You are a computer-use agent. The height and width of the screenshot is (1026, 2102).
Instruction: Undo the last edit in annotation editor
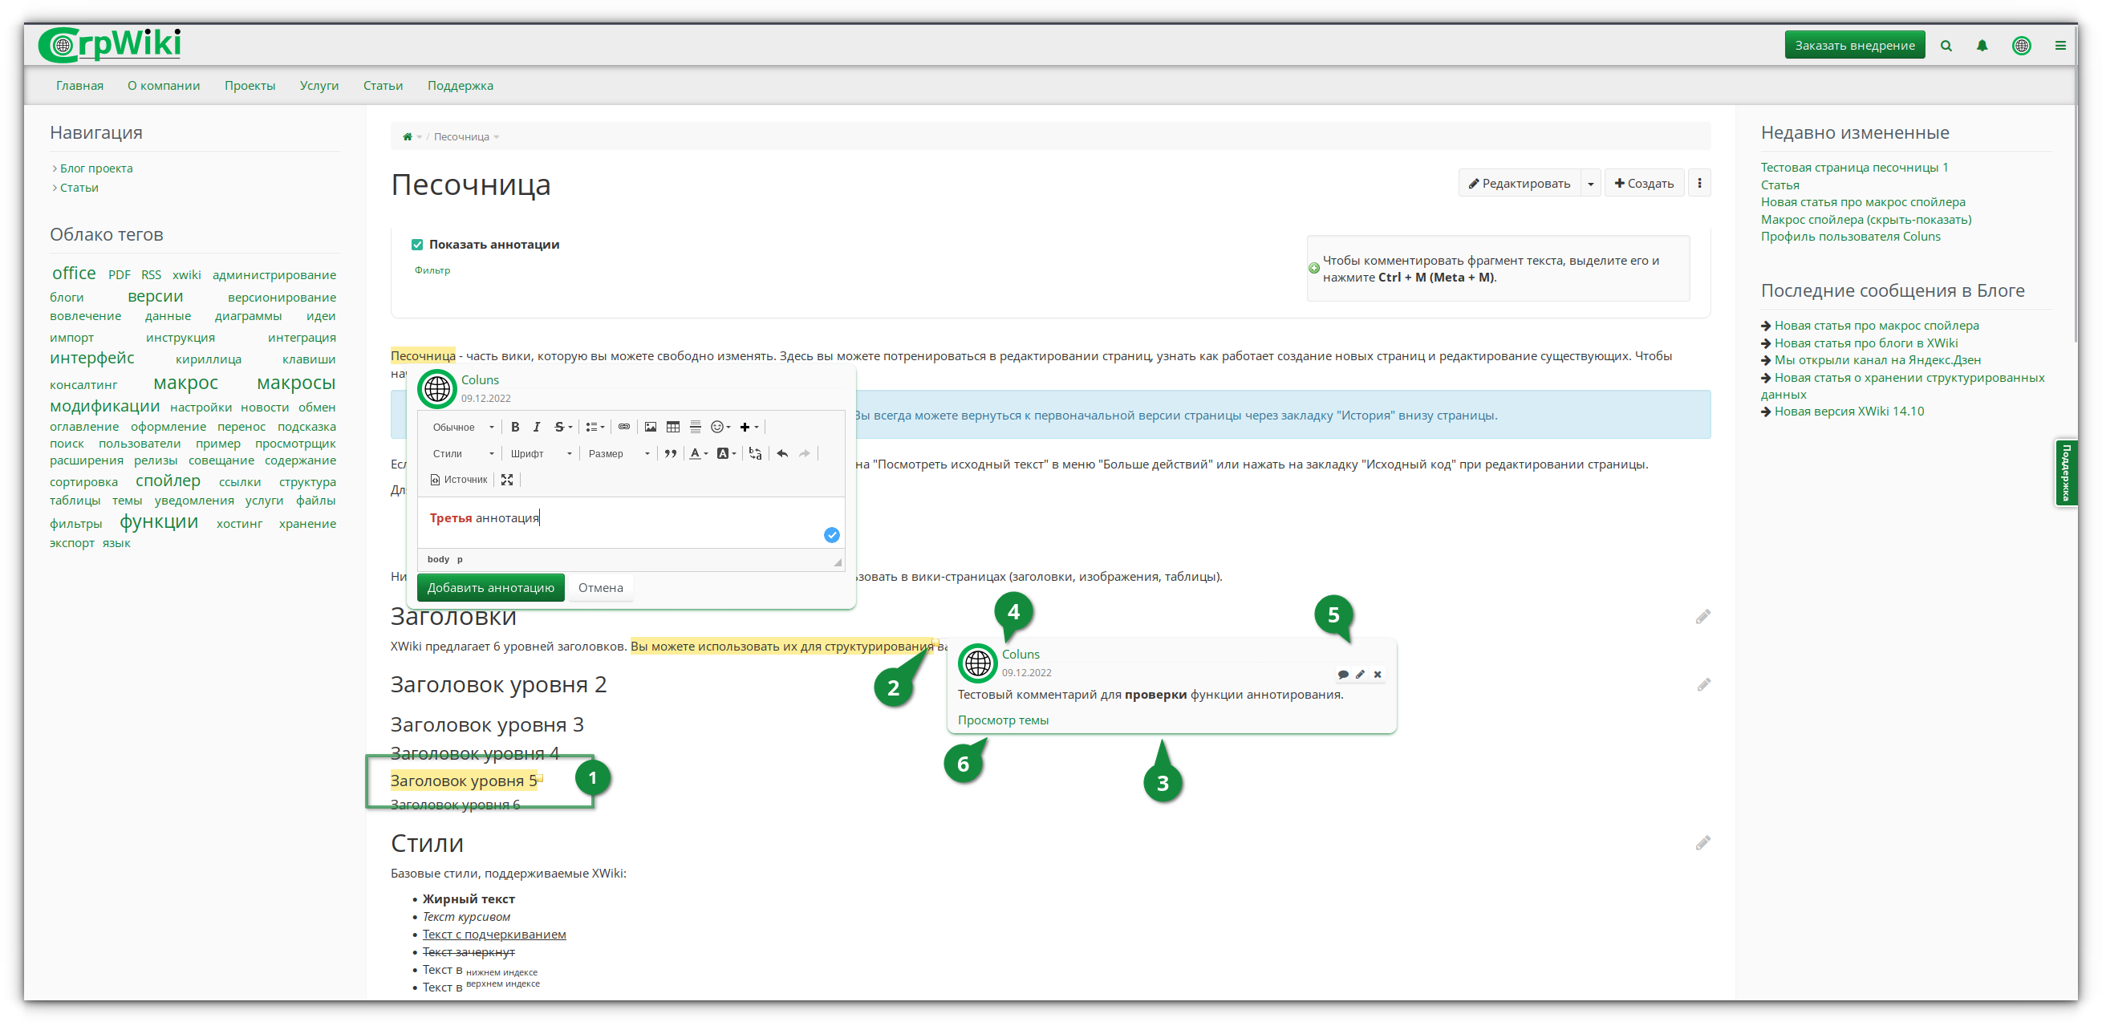pos(781,453)
